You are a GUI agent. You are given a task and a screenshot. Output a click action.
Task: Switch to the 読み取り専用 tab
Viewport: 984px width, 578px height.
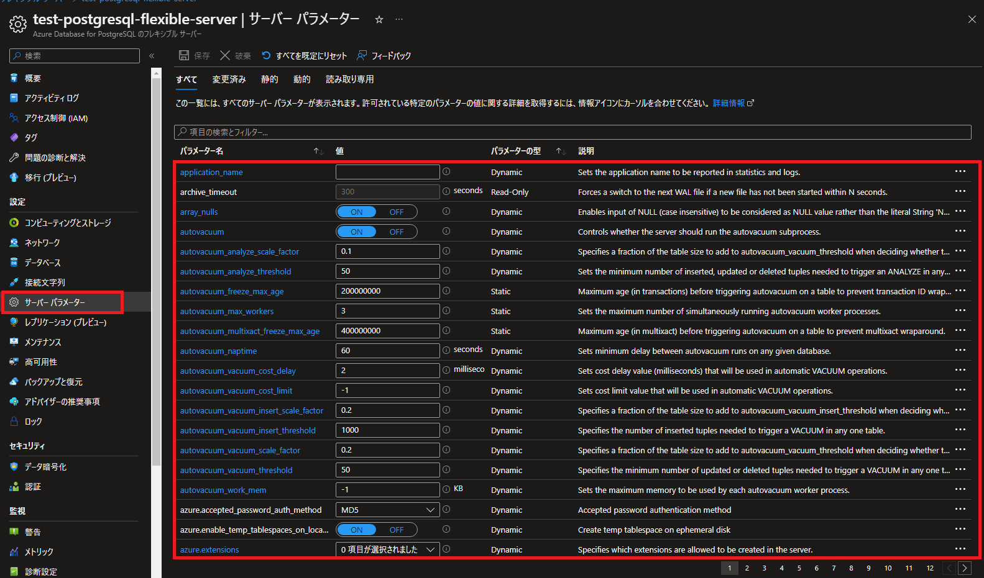[350, 79]
